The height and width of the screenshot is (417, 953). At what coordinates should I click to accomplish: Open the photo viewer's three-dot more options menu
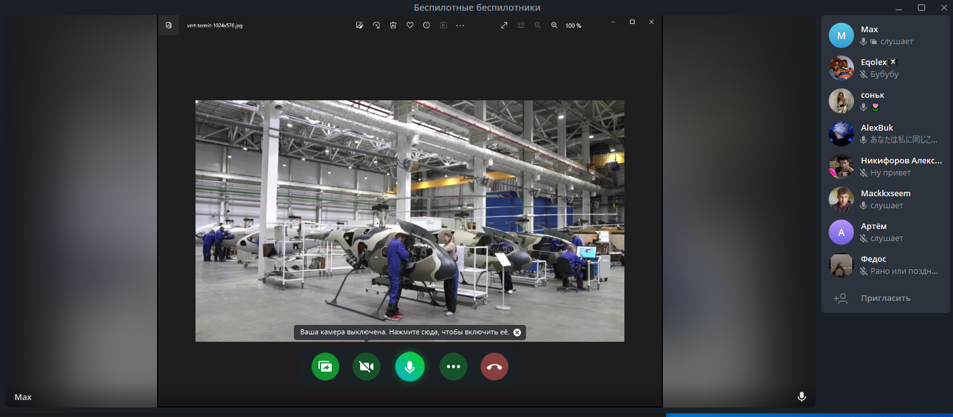point(460,25)
